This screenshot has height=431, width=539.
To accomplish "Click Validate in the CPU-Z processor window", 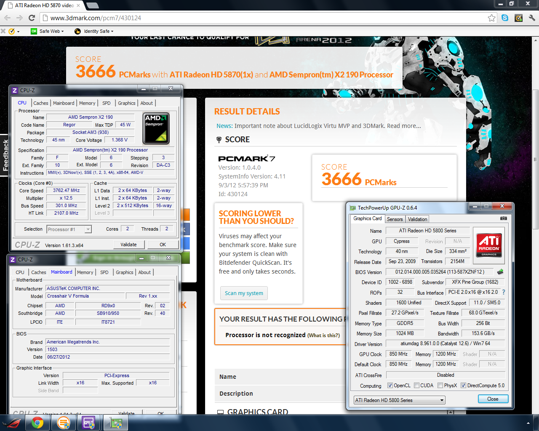I will click(129, 245).
